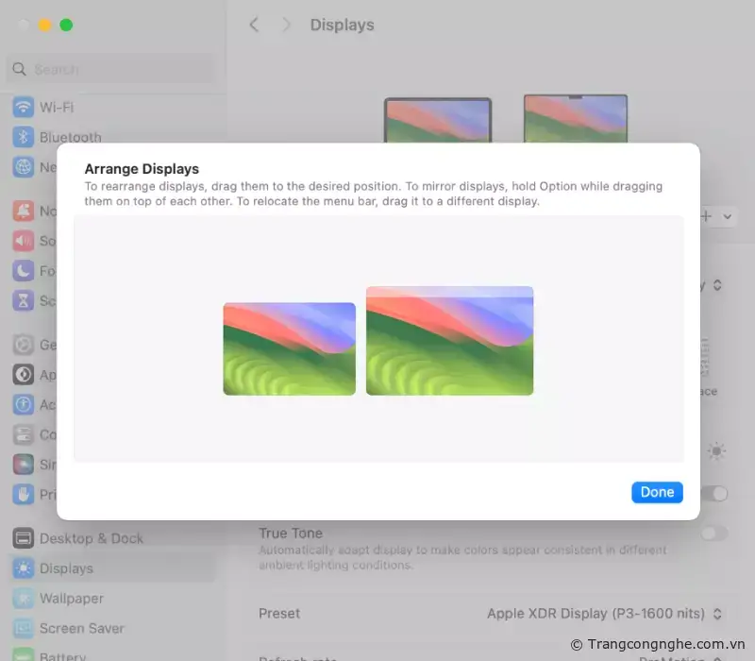Click the Wallpaper icon in the sidebar
755x661 pixels.
(x=23, y=599)
